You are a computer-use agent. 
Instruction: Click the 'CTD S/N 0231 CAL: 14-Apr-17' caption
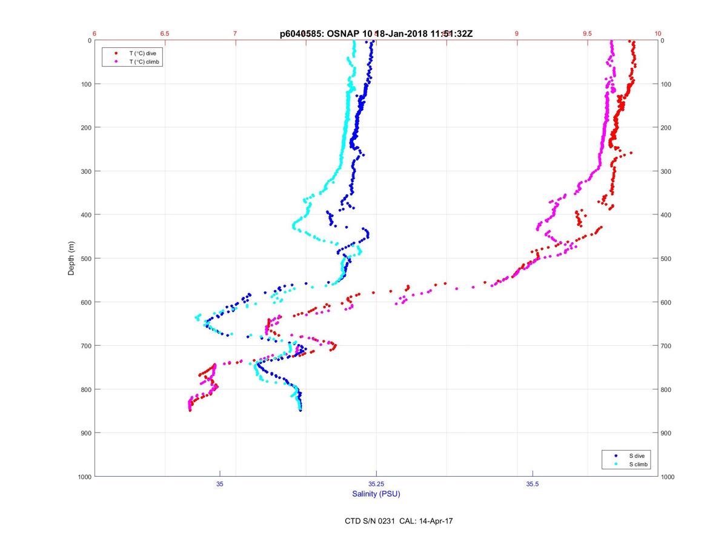pos(397,521)
